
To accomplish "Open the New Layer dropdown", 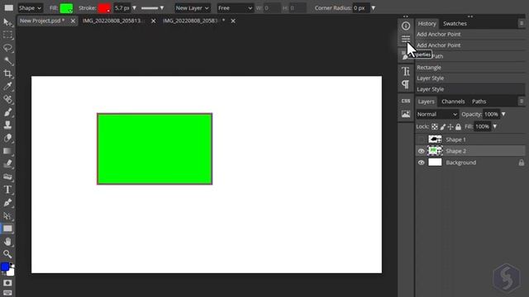I will [x=193, y=7].
